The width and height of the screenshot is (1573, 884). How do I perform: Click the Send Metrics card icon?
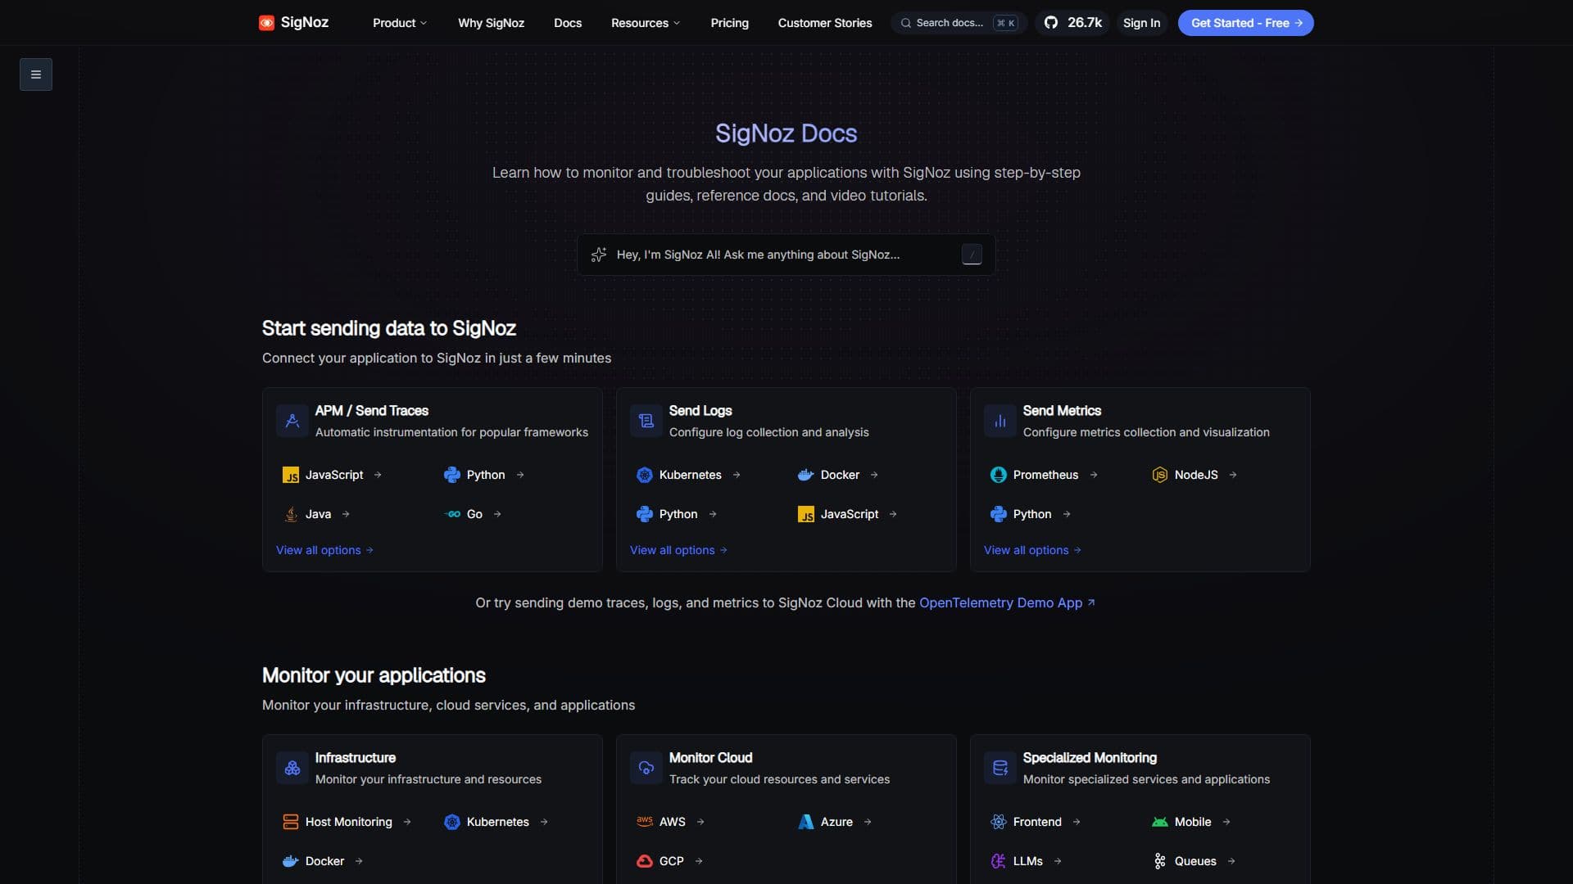[x=1000, y=421]
